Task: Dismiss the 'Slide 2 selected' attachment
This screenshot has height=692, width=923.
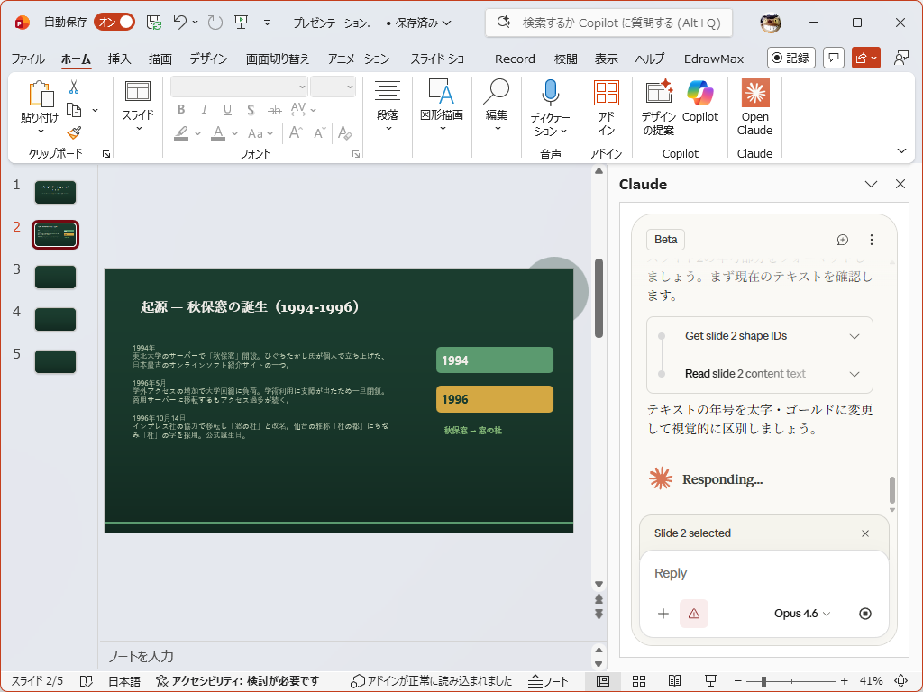Action: click(x=865, y=533)
